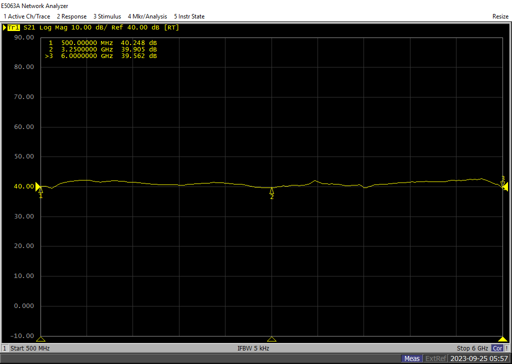The width and height of the screenshot is (512, 364).
Task: Expand the Stimulus menu
Action: (x=107, y=16)
